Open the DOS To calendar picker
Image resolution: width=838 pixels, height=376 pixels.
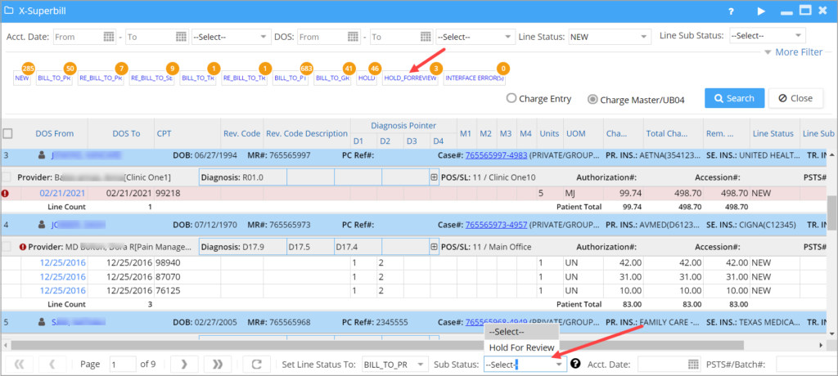[426, 37]
